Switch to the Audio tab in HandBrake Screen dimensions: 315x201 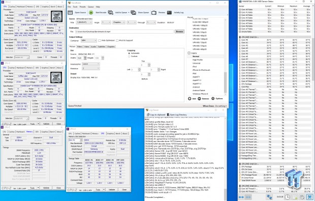[x=93, y=47]
